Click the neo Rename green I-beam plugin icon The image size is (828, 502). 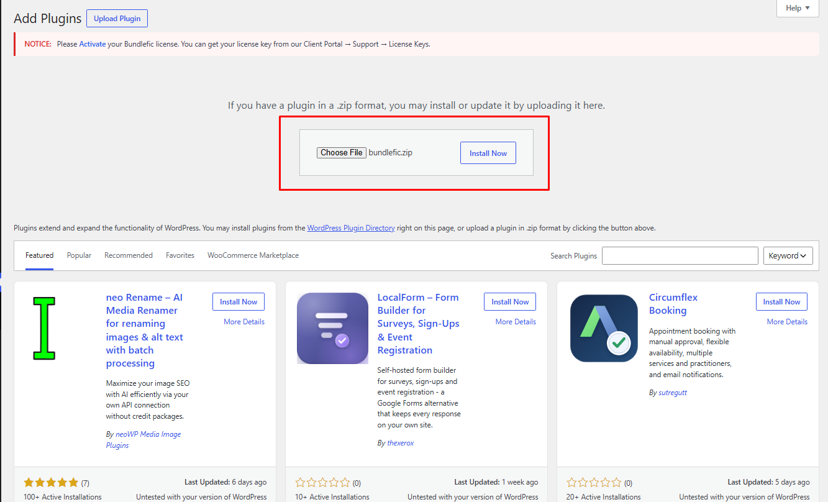[43, 328]
